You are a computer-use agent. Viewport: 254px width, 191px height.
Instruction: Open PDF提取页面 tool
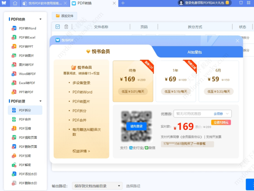click(25, 137)
